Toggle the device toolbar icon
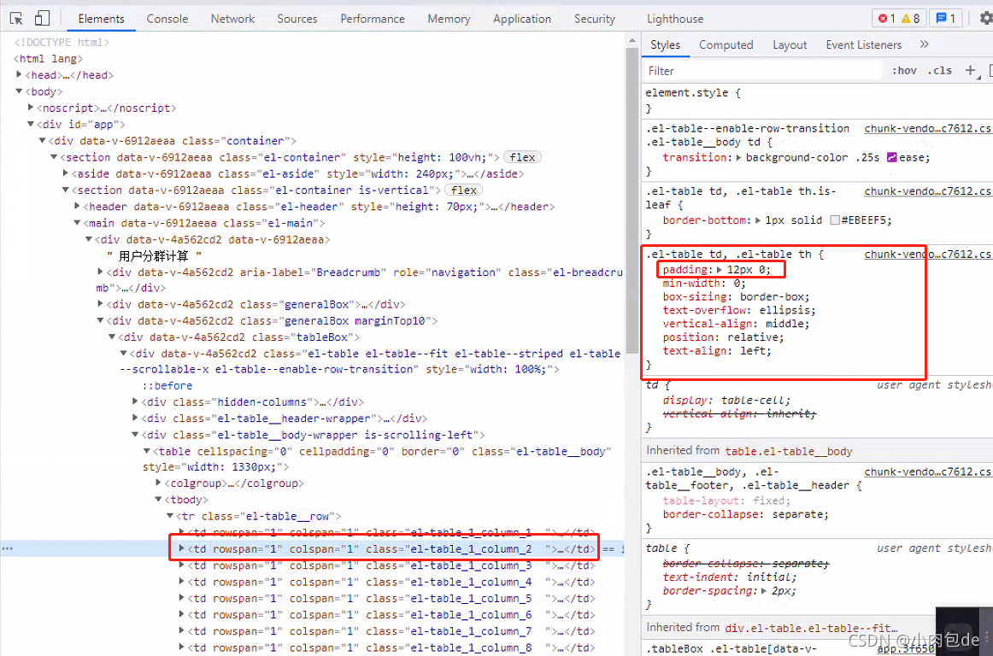Image resolution: width=993 pixels, height=656 pixels. tap(42, 18)
